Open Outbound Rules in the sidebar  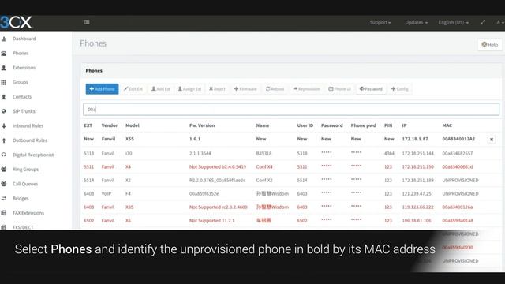30,140
